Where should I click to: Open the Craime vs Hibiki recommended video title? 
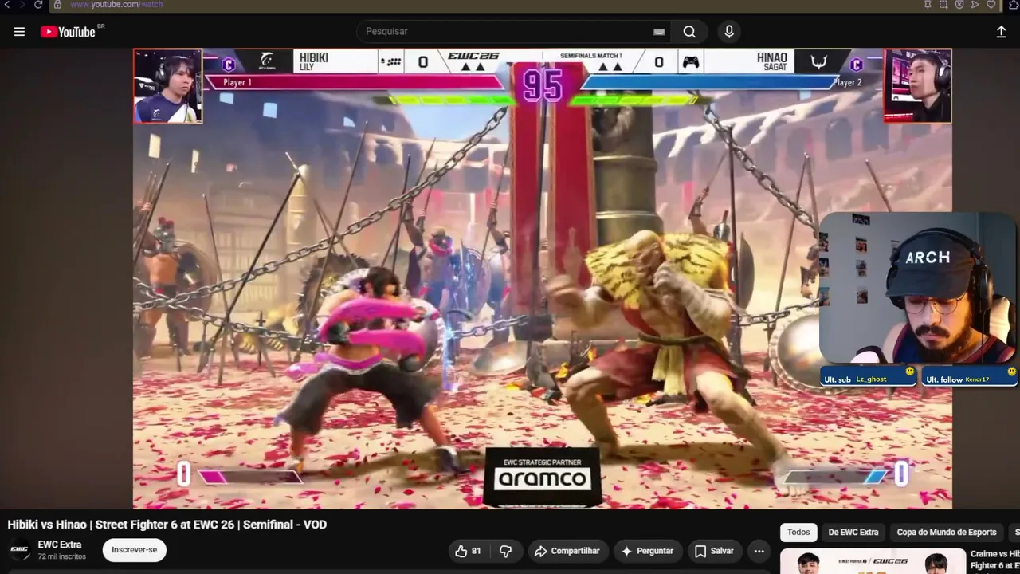tap(995, 560)
